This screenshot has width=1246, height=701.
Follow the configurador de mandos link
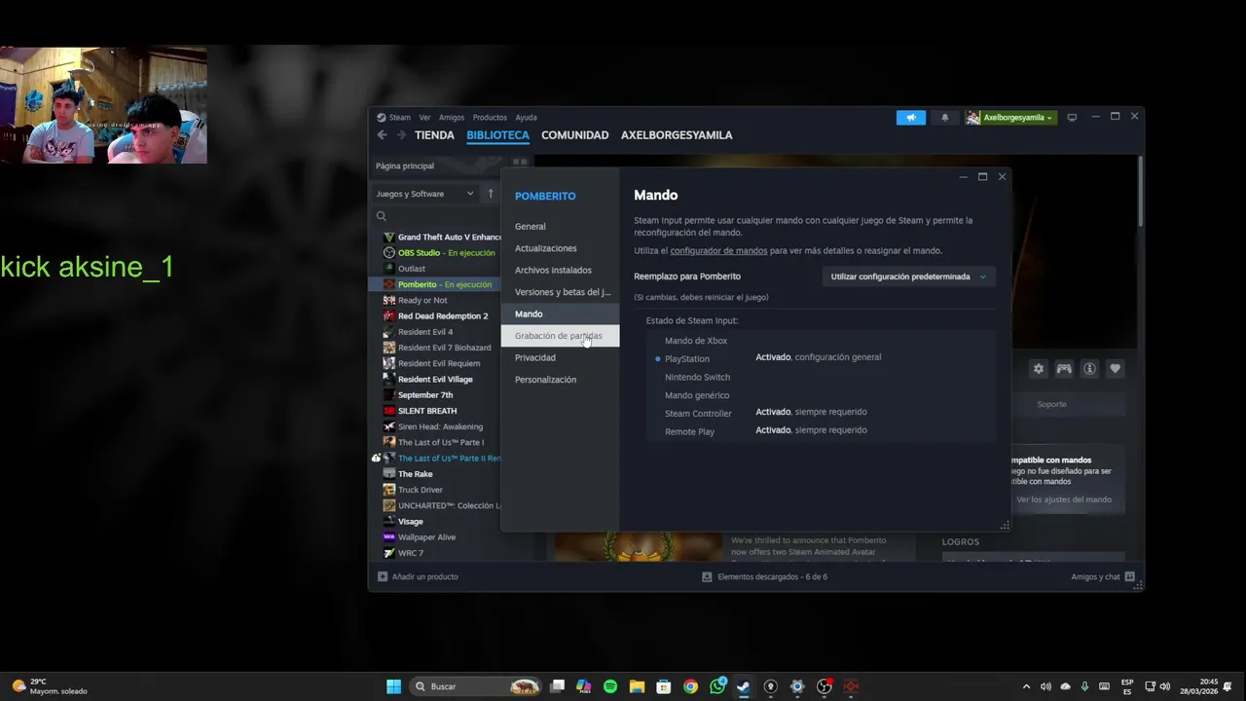pos(718,250)
